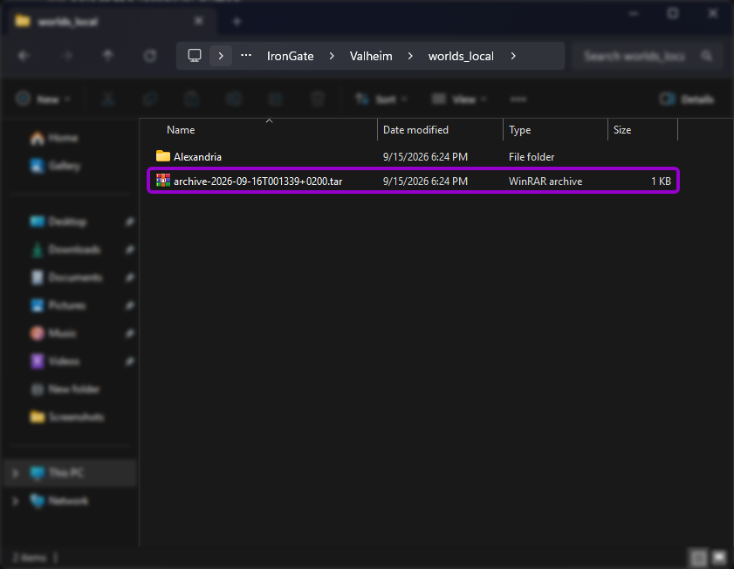Expand chevron after Valheim breadcrumb

click(410, 56)
